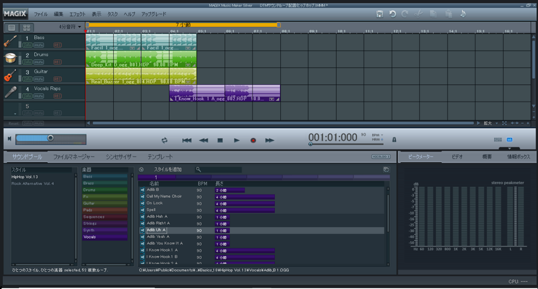The image size is (538, 289).
Task: Arm REC on the Guitar track
Action: click(58, 79)
